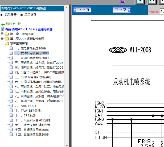
Task: Click the KL30 power rail label
Action: tap(100, 107)
